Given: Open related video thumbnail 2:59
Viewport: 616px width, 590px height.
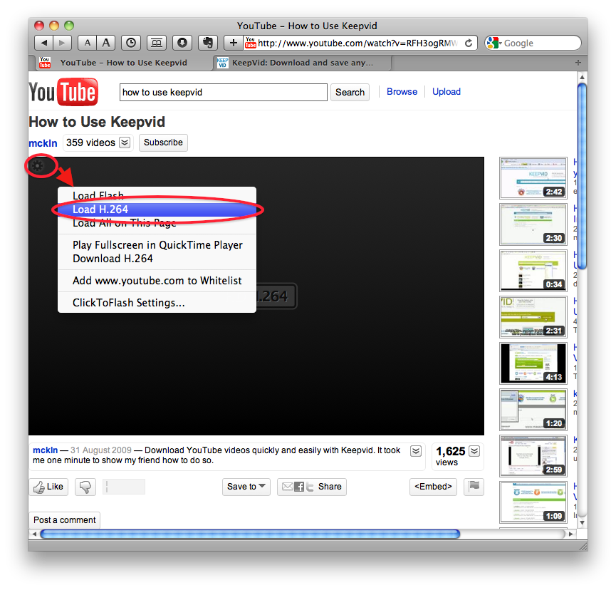Looking at the screenshot, I should click(x=533, y=456).
